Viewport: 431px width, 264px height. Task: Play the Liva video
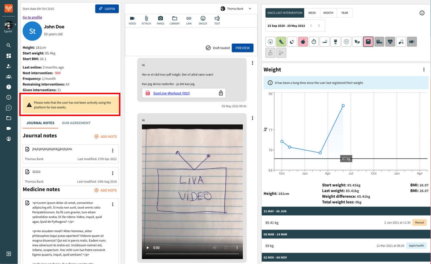[148, 248]
